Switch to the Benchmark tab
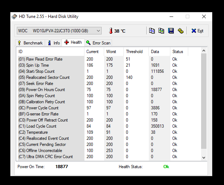Viewport: 224px width, 185px height. point(30,43)
